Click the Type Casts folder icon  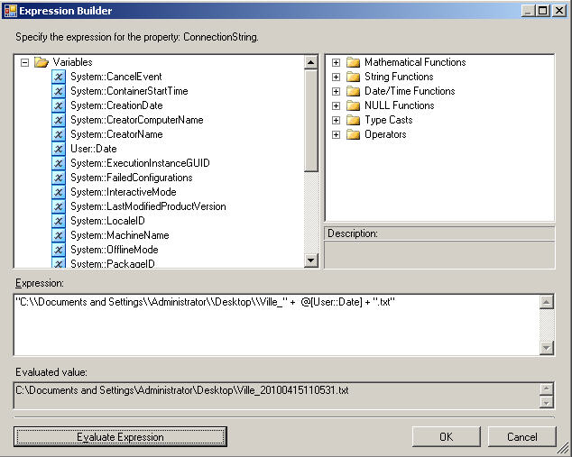[x=353, y=120]
